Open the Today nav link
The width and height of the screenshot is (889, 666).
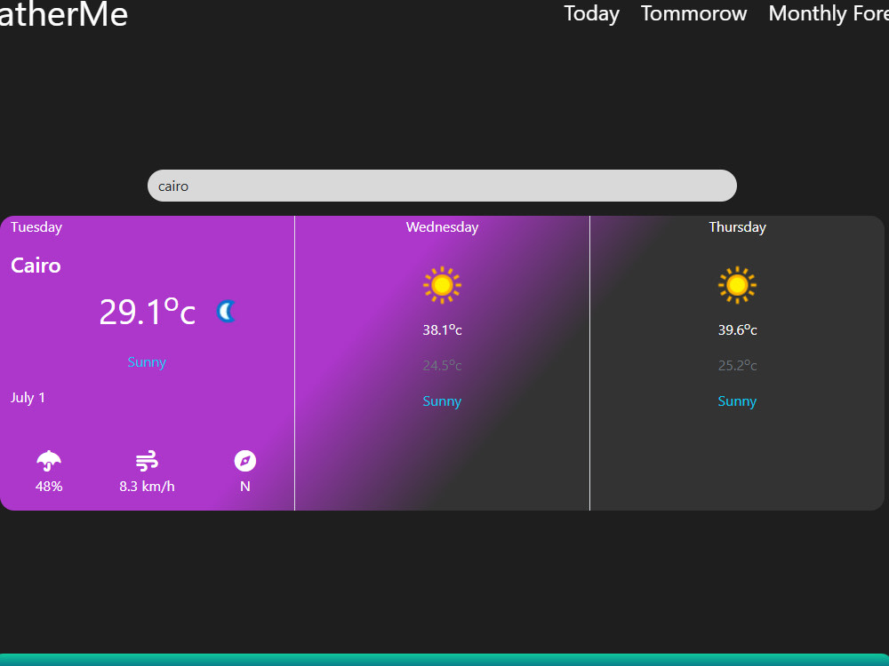click(591, 13)
